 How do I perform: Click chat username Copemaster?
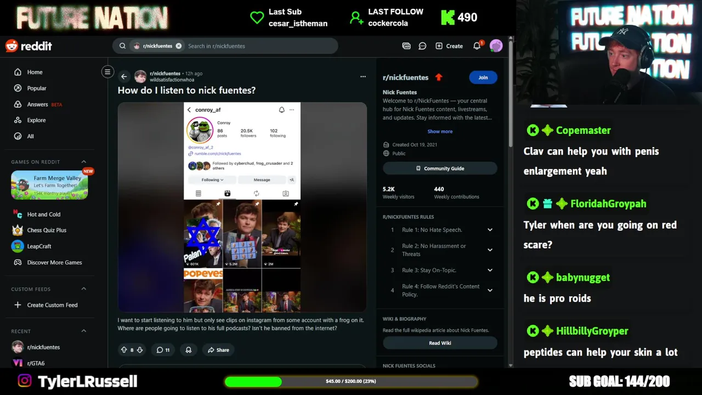[x=583, y=131]
